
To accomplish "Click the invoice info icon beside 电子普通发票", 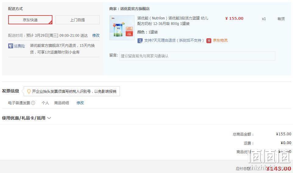I will click(33, 103).
